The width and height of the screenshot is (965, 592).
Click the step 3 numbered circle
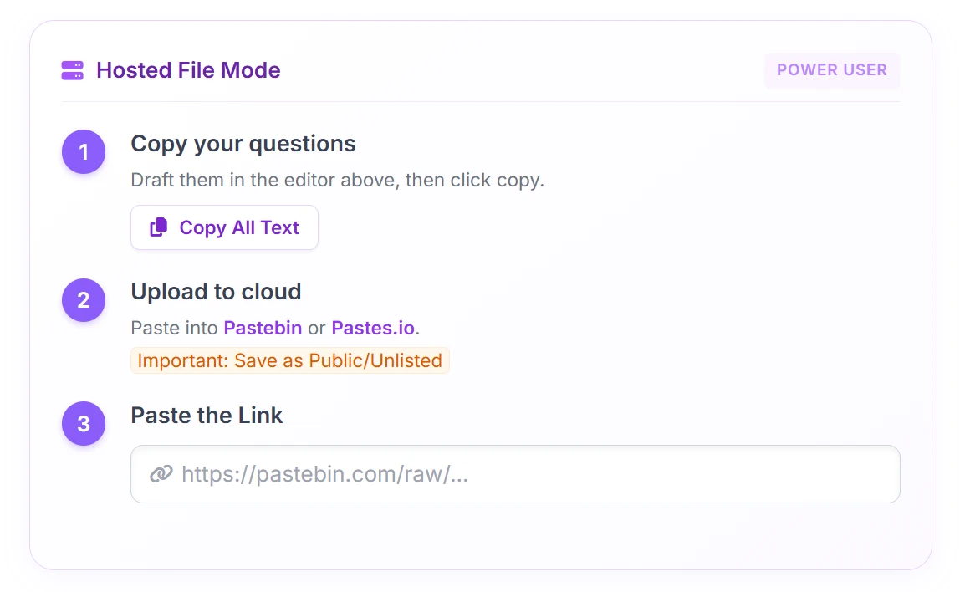(x=84, y=424)
